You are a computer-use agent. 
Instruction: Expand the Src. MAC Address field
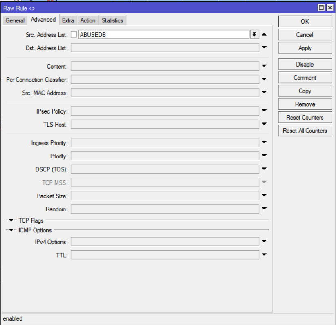pyautogui.click(x=264, y=93)
